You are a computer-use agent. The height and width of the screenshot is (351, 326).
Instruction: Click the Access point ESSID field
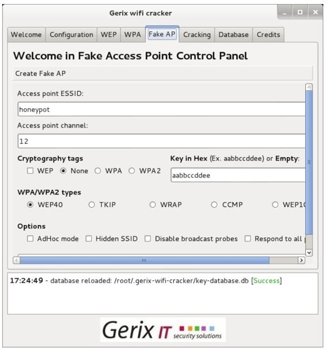click(161, 109)
